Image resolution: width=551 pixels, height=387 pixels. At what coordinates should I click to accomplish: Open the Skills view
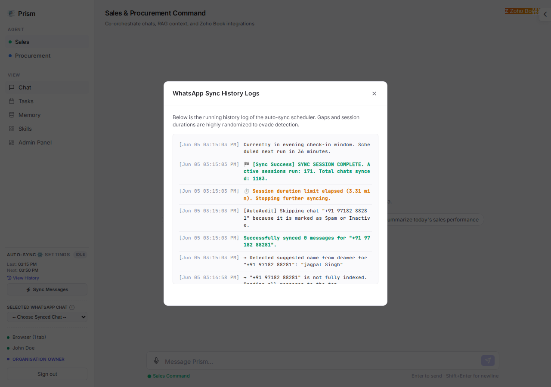point(47,129)
